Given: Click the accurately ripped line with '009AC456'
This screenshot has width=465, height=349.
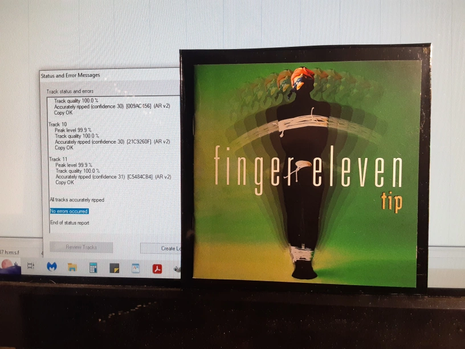Looking at the screenshot, I should click(112, 106).
